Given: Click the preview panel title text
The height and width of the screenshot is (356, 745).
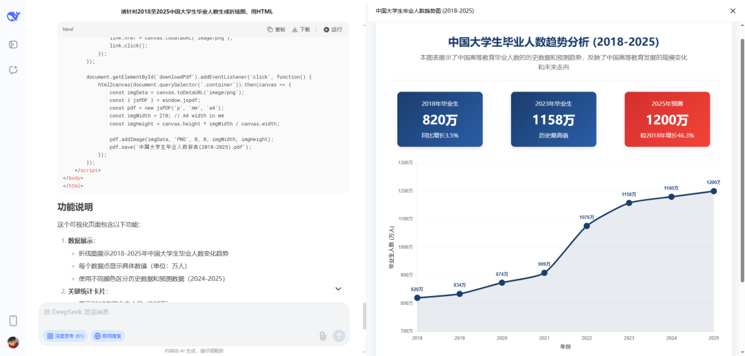Looking at the screenshot, I should 424,11.
